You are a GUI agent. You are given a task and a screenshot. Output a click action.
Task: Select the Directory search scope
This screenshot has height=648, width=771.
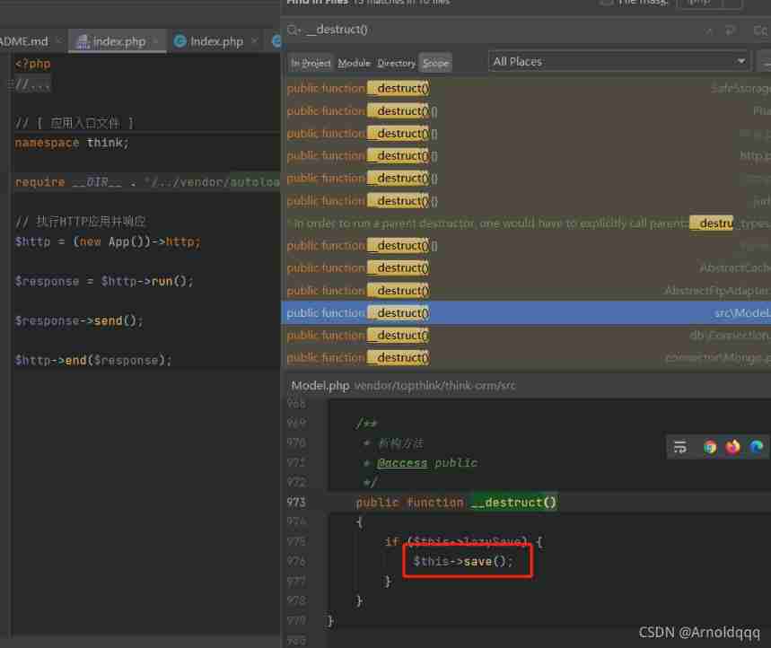click(396, 63)
